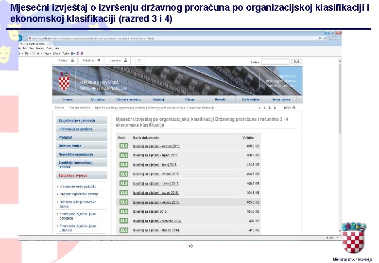
Task: Click the Mapa weba sitemap icon
Action: 125,60
